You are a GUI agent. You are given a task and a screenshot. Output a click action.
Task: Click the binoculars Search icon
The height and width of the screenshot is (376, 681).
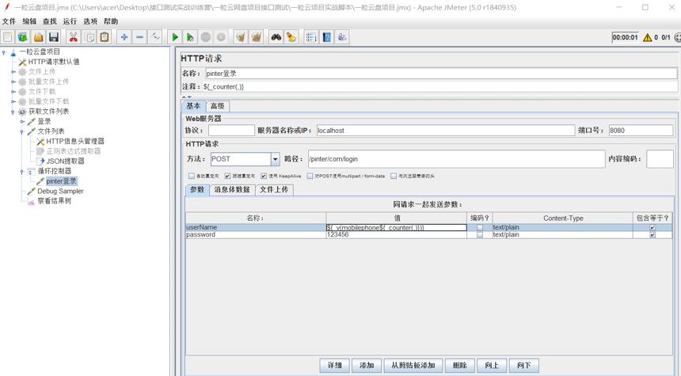[276, 37]
